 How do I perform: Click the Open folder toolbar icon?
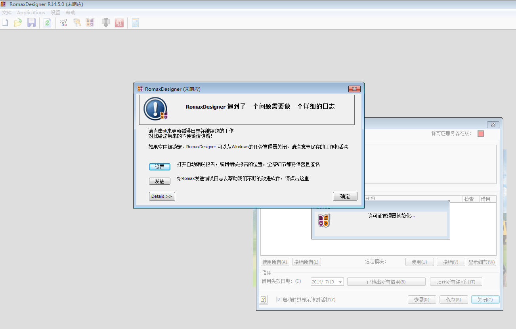click(18, 23)
